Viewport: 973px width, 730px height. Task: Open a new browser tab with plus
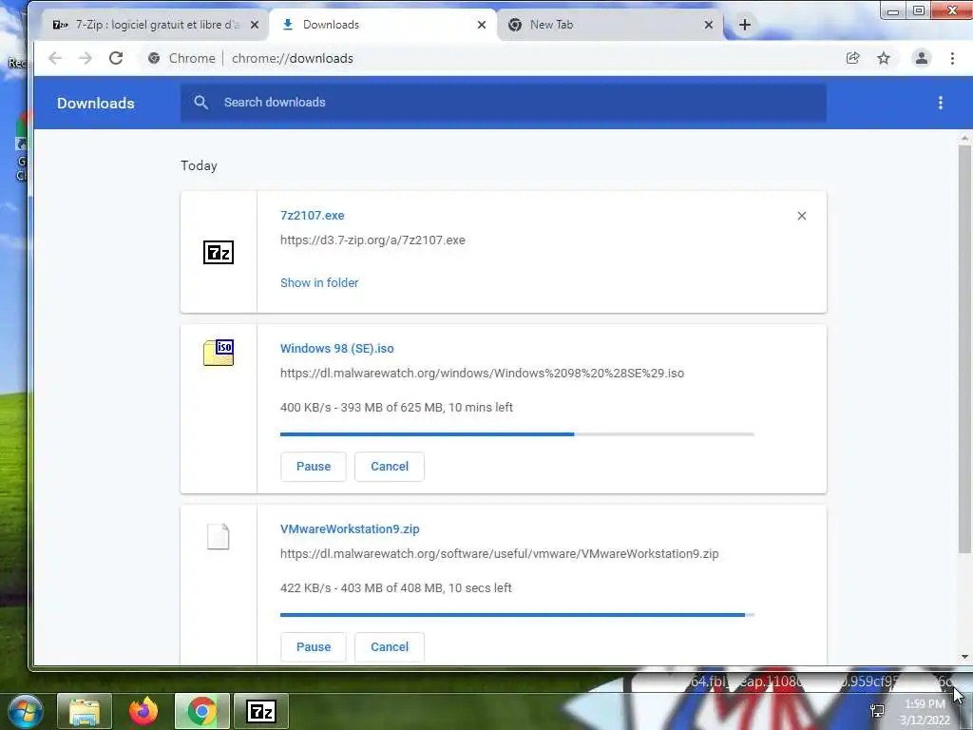coord(745,25)
